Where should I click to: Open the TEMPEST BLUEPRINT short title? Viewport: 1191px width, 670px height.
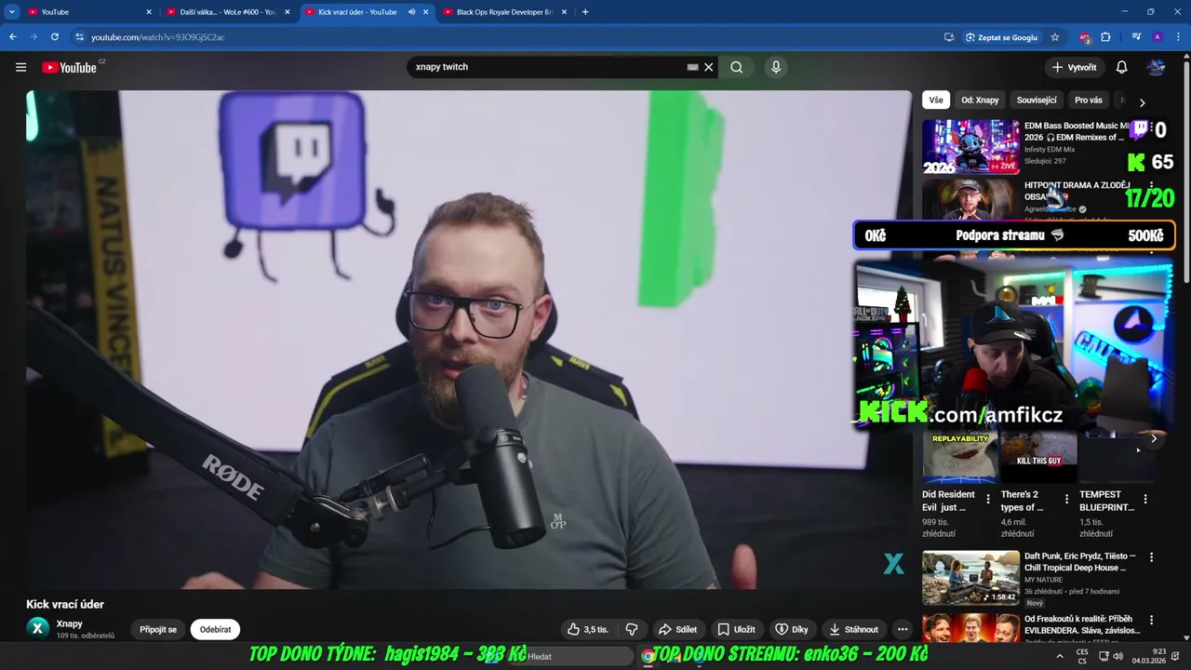click(x=1106, y=501)
